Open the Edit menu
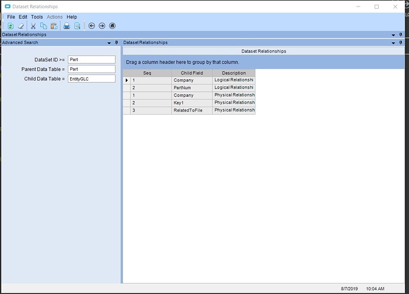This screenshot has height=294, width=409. (x=23, y=17)
